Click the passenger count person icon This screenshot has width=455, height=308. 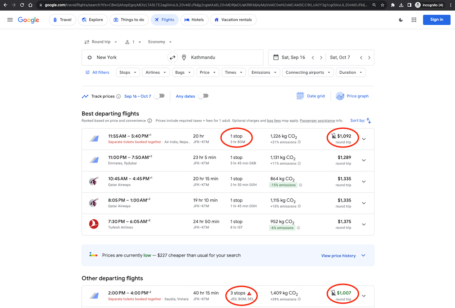coord(128,42)
